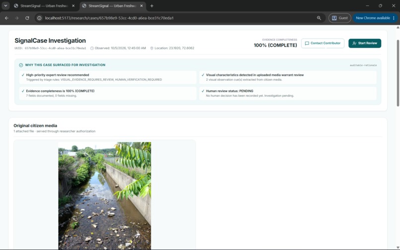Viewport: 400px width, 250px height.
Task: Click the 'SignalCase Investigation' title
Action: pos(50,41)
